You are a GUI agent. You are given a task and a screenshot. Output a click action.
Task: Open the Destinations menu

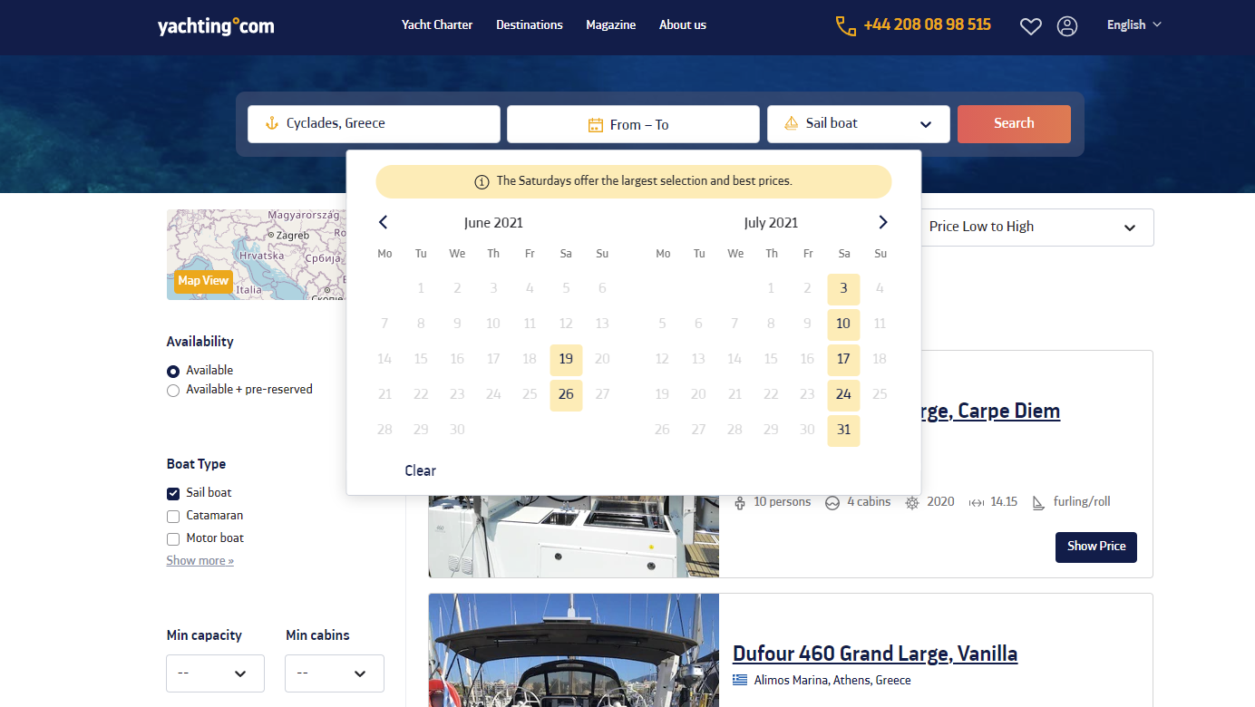(x=529, y=24)
